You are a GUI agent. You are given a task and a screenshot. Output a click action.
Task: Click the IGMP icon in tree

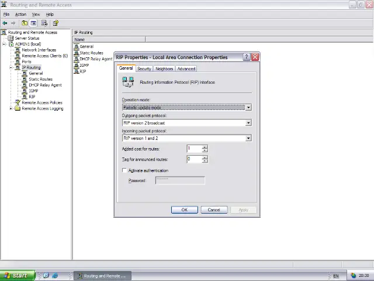[25, 91]
